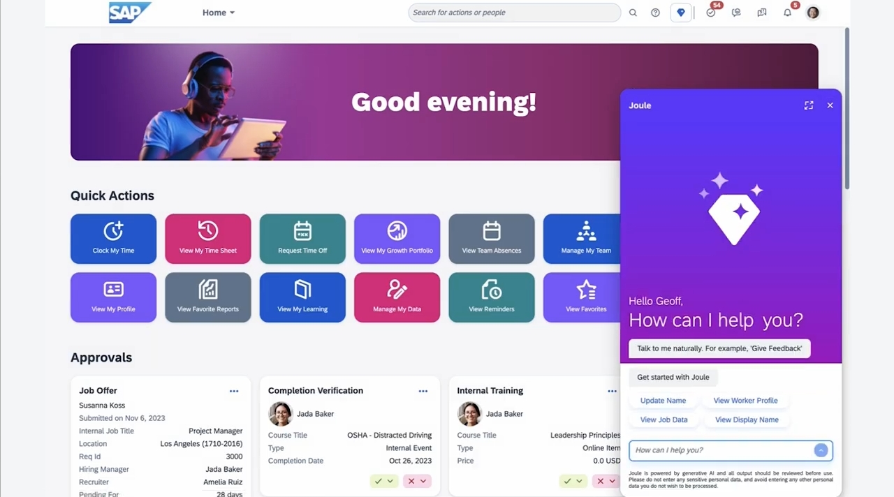The image size is (894, 497).
Task: Open the Clock My Time tile
Action: tap(113, 239)
